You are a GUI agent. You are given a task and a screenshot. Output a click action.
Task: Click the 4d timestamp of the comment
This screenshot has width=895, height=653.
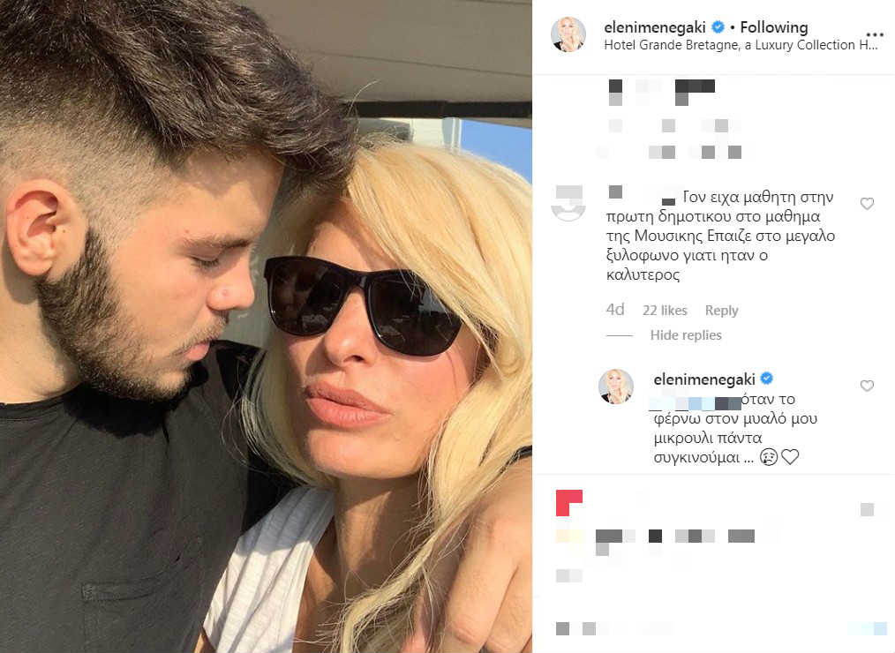pos(614,310)
